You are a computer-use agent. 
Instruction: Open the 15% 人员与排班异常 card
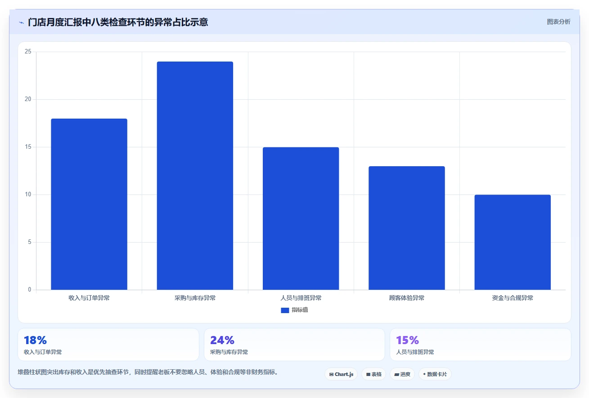[481, 345]
